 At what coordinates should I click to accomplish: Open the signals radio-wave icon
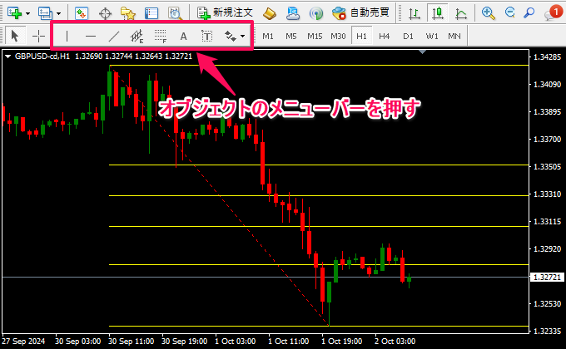click(316, 13)
